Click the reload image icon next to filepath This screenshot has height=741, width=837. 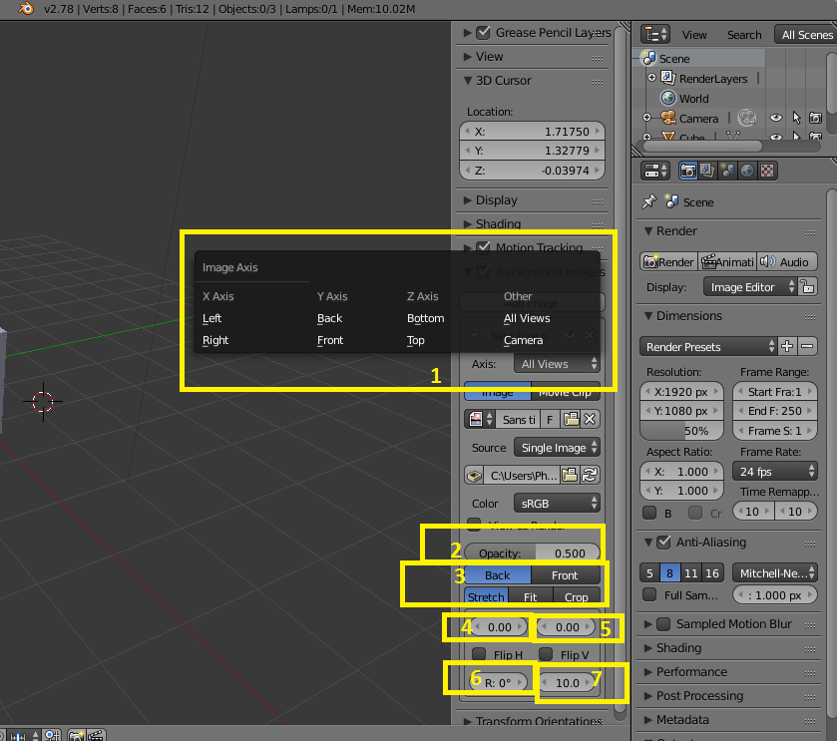click(590, 475)
